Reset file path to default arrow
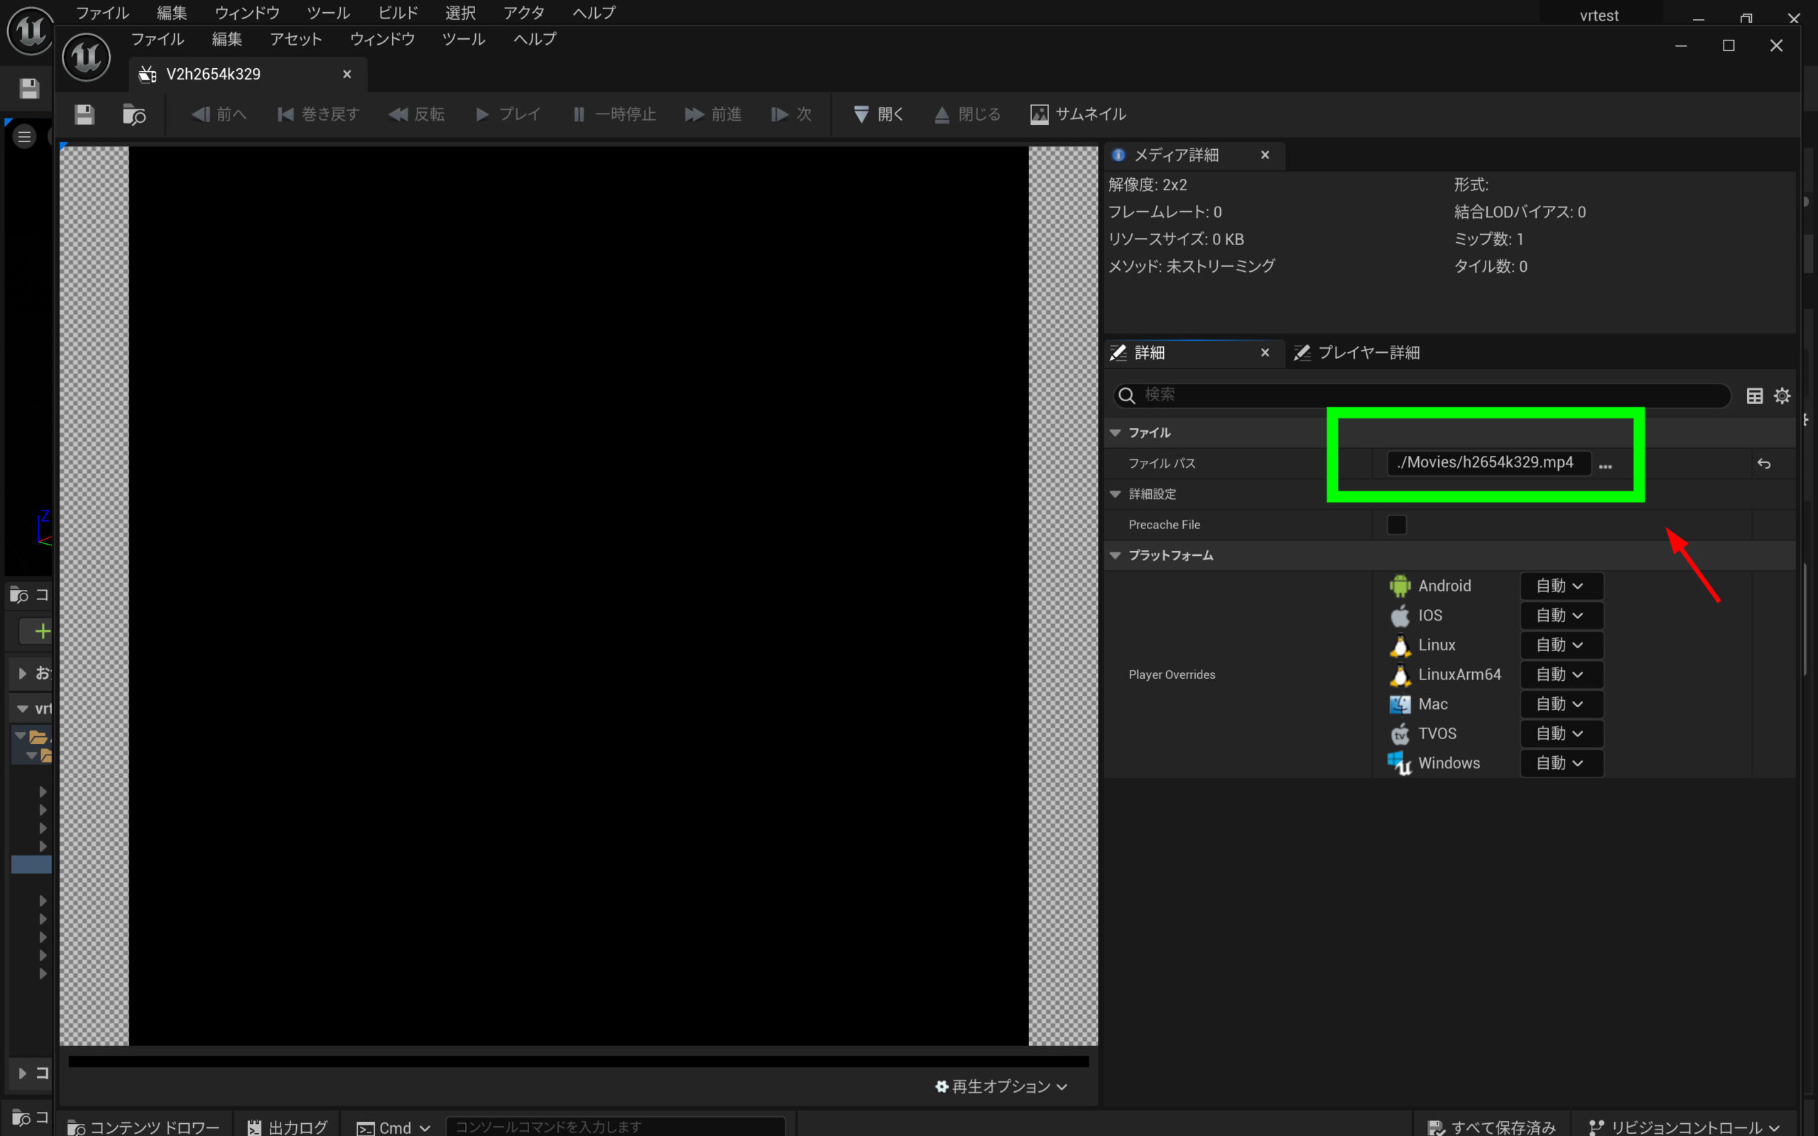This screenshot has height=1136, width=1818. [1764, 464]
